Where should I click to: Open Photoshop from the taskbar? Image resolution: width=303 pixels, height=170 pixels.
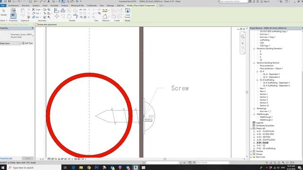coord(97,168)
